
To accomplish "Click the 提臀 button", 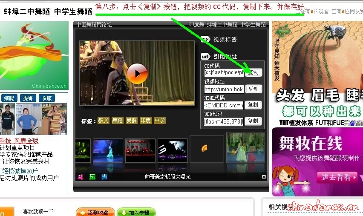I will [28, 98].
